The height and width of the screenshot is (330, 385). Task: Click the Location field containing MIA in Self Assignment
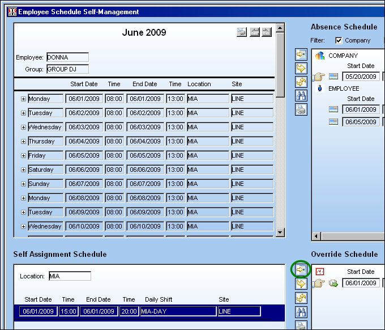click(70, 276)
